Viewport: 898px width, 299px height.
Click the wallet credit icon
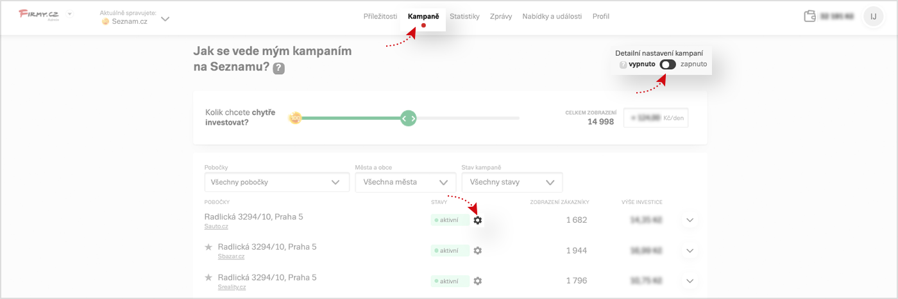click(809, 17)
